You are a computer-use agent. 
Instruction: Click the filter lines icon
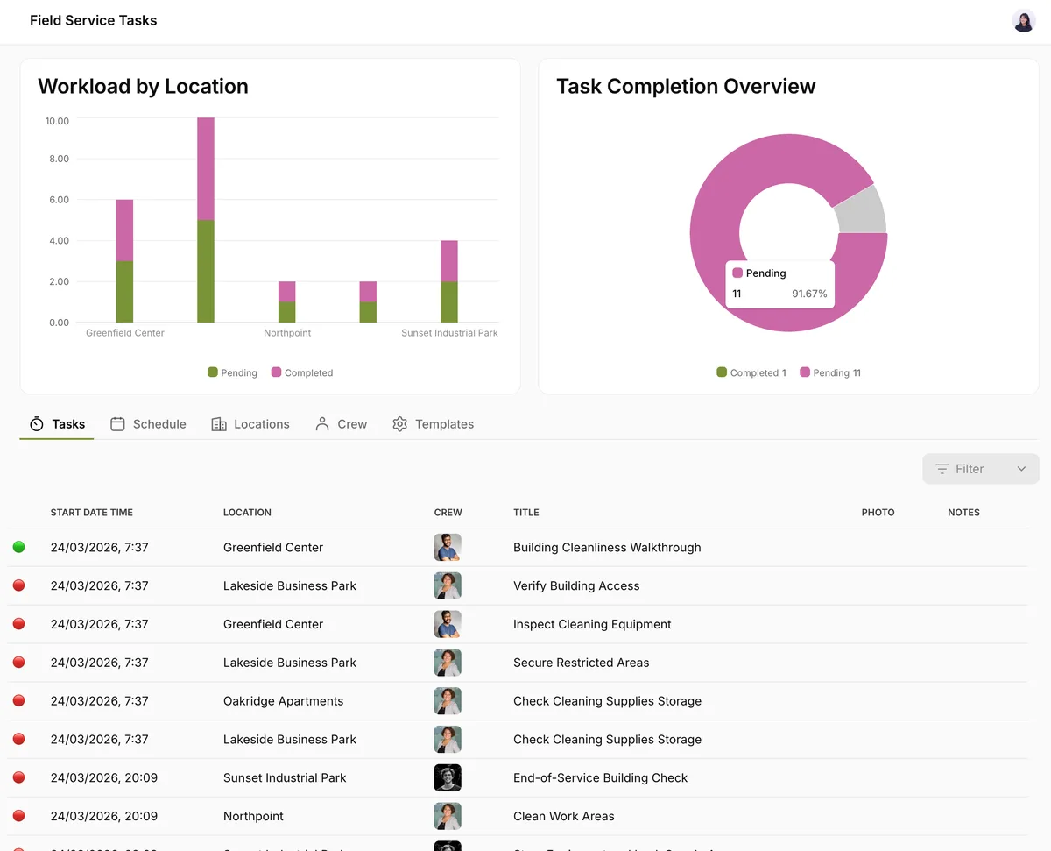(x=942, y=469)
